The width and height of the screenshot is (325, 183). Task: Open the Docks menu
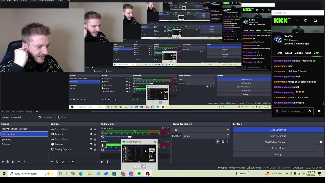[x=24, y=1]
